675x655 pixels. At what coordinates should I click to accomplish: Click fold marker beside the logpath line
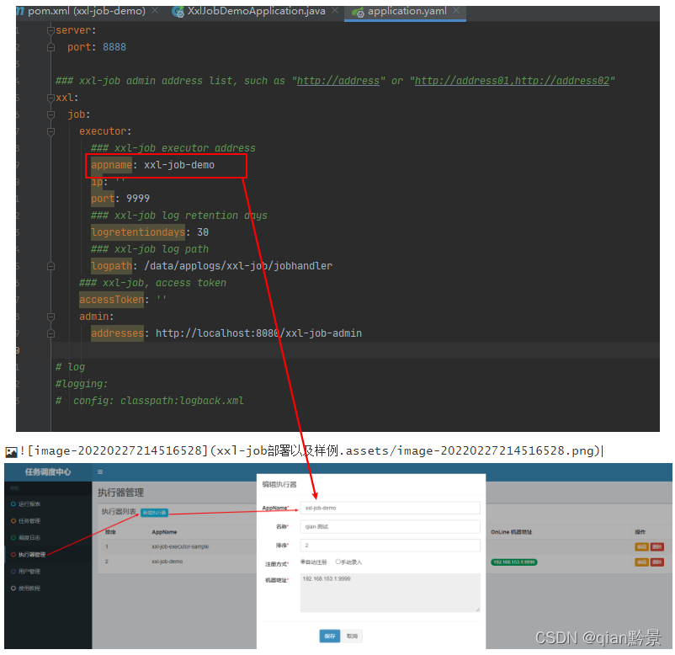click(50, 266)
